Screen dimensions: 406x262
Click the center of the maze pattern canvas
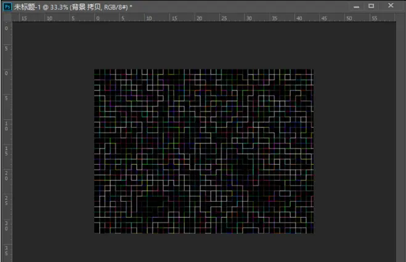click(204, 151)
